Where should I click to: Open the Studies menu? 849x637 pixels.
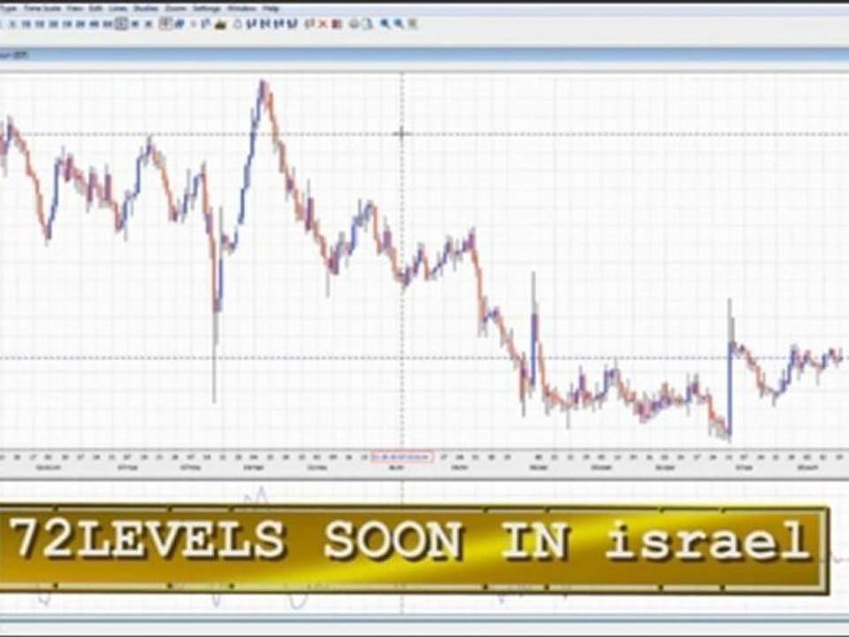[x=146, y=9]
